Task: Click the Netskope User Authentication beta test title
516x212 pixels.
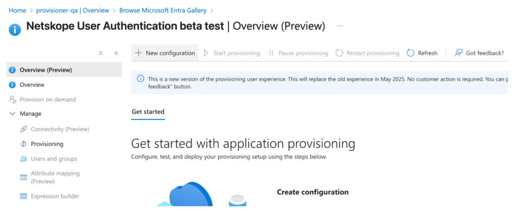Action: (125, 26)
